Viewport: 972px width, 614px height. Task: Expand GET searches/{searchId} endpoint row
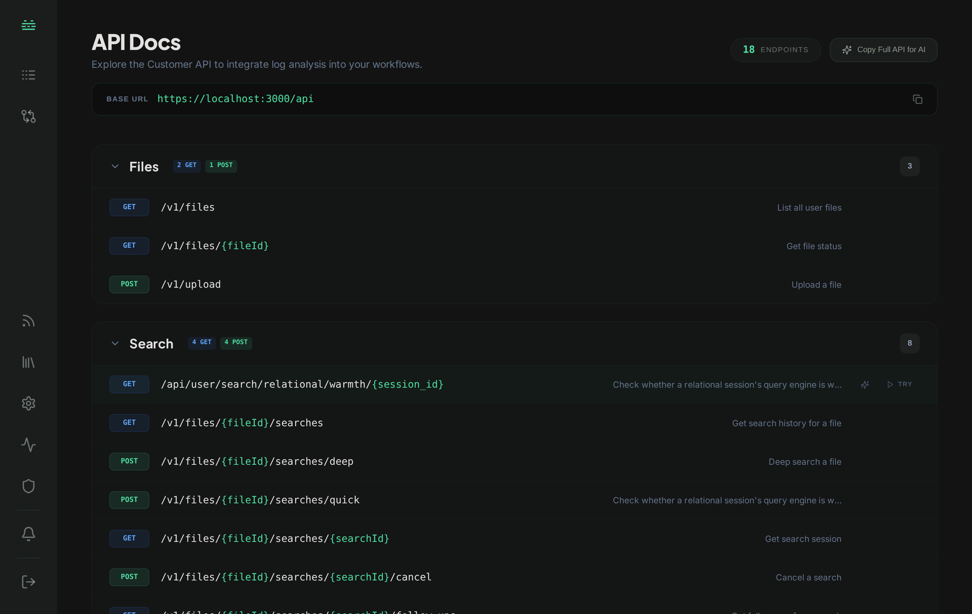click(514, 539)
